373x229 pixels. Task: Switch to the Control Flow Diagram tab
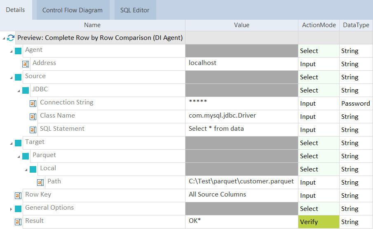[x=72, y=10]
